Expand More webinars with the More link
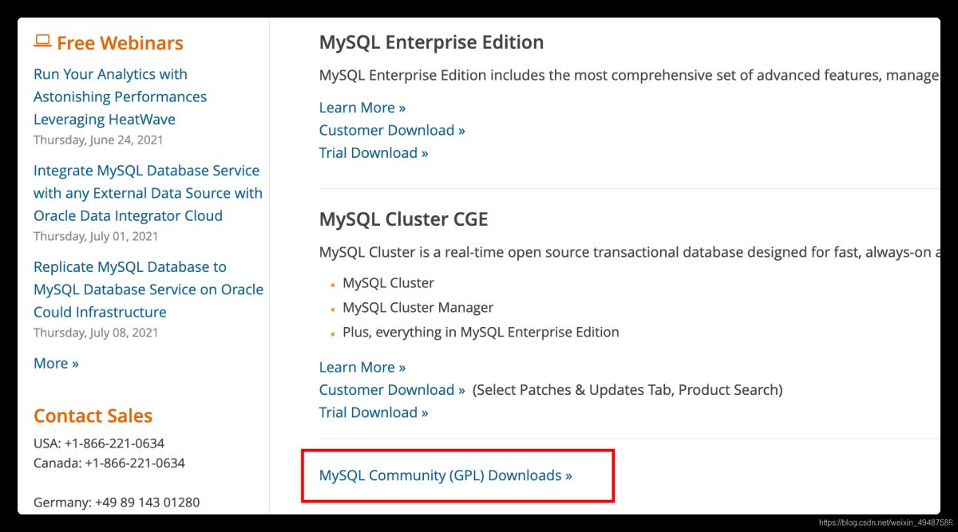Image resolution: width=958 pixels, height=532 pixels. click(56, 363)
